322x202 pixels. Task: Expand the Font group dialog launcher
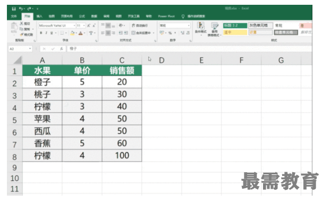96,41
